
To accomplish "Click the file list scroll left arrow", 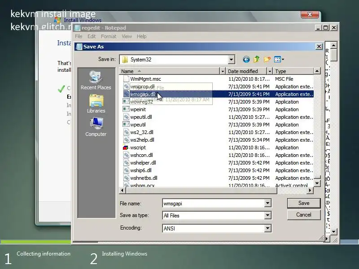I will pos(122,190).
